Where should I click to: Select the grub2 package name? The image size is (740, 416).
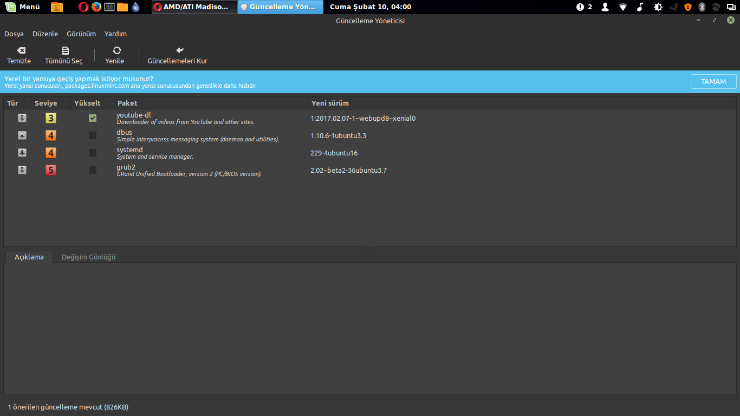point(126,167)
